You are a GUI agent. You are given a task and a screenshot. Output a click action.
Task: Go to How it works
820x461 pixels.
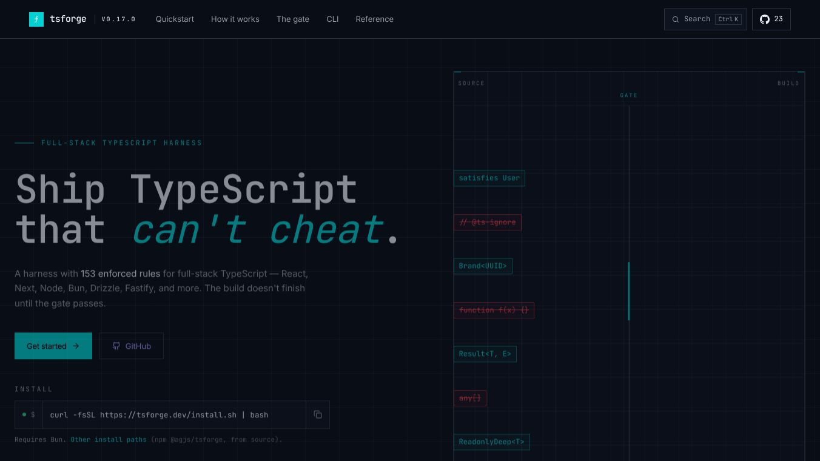(235, 19)
